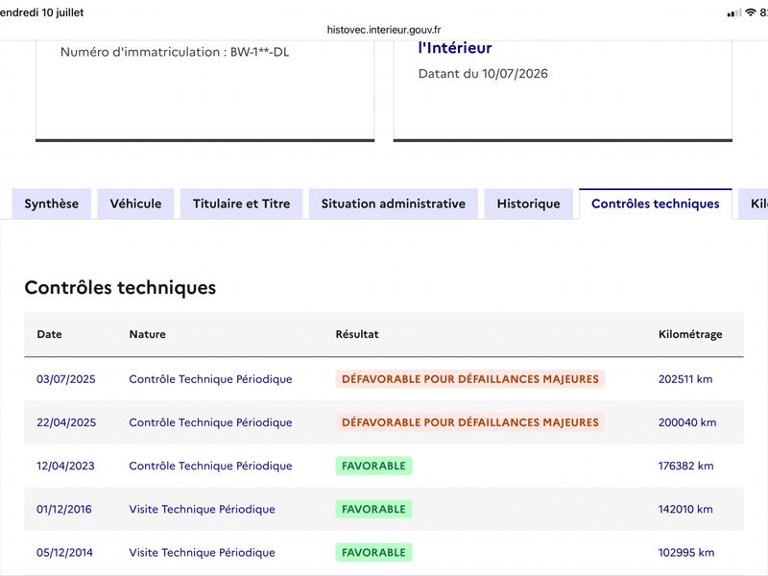Go to the Historique tab
Image resolution: width=768 pixels, height=576 pixels.
pos(529,204)
